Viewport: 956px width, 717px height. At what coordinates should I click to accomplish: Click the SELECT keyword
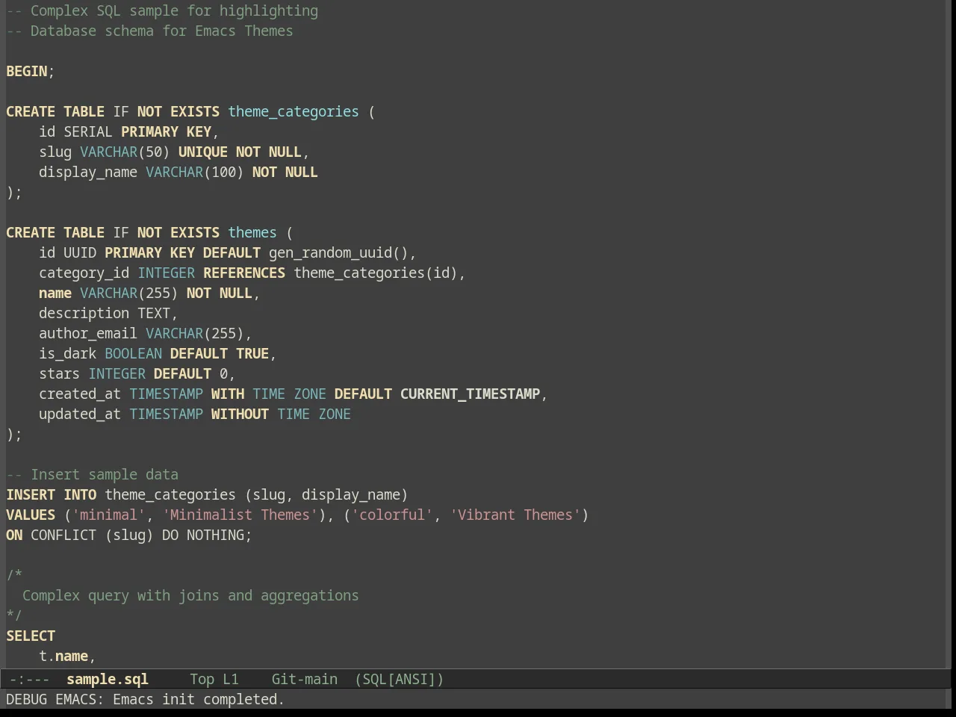tap(31, 636)
